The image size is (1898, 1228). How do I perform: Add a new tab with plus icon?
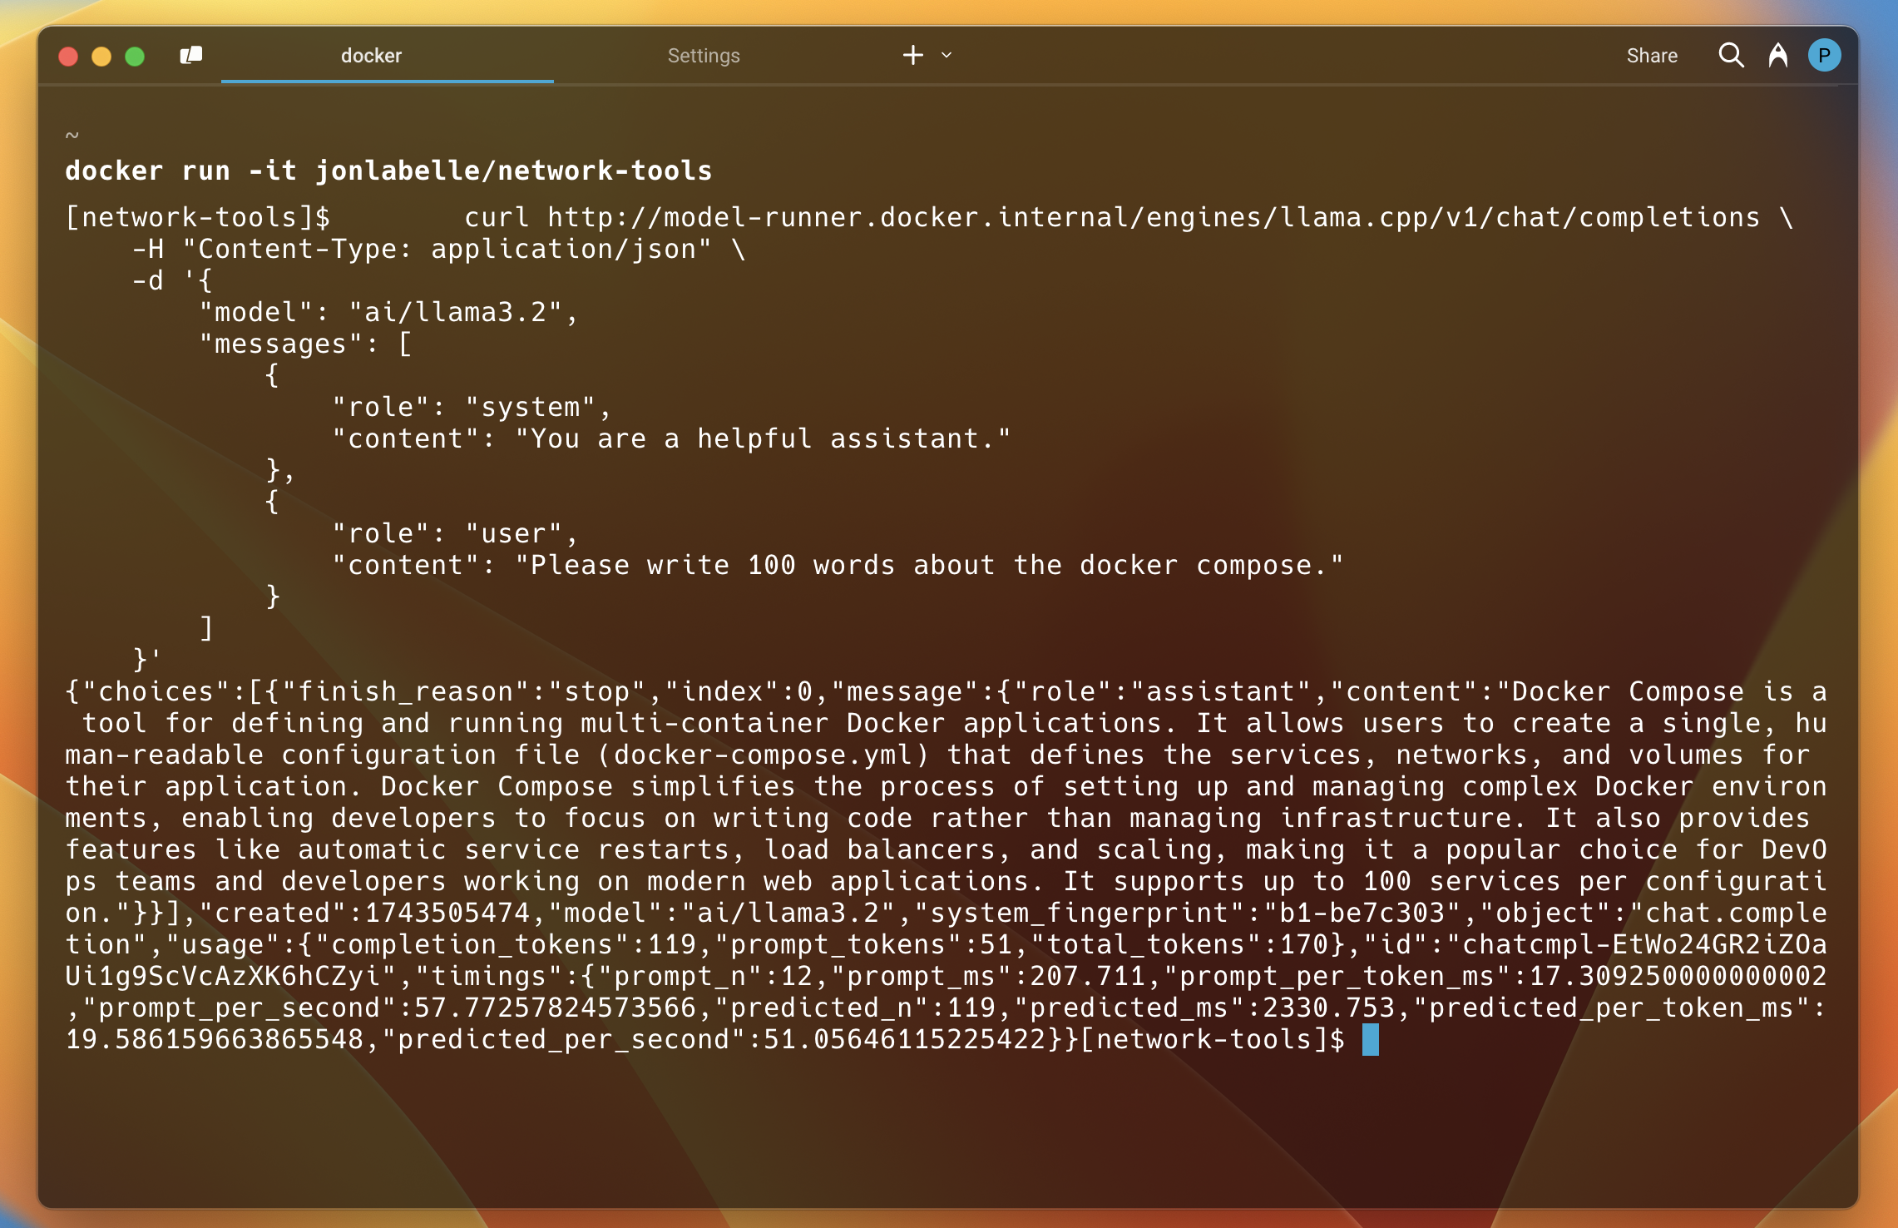(x=912, y=56)
